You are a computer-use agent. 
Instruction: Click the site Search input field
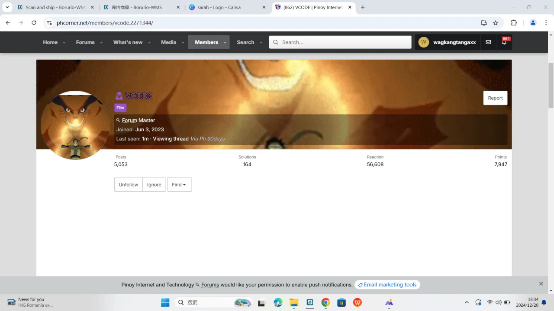340,42
